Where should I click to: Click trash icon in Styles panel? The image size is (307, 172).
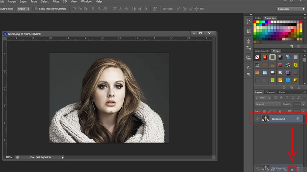point(299,88)
